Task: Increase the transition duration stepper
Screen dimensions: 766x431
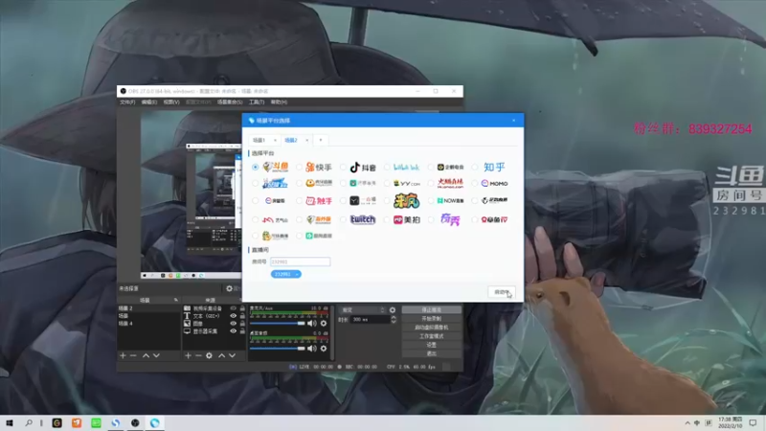Action: pyautogui.click(x=394, y=317)
